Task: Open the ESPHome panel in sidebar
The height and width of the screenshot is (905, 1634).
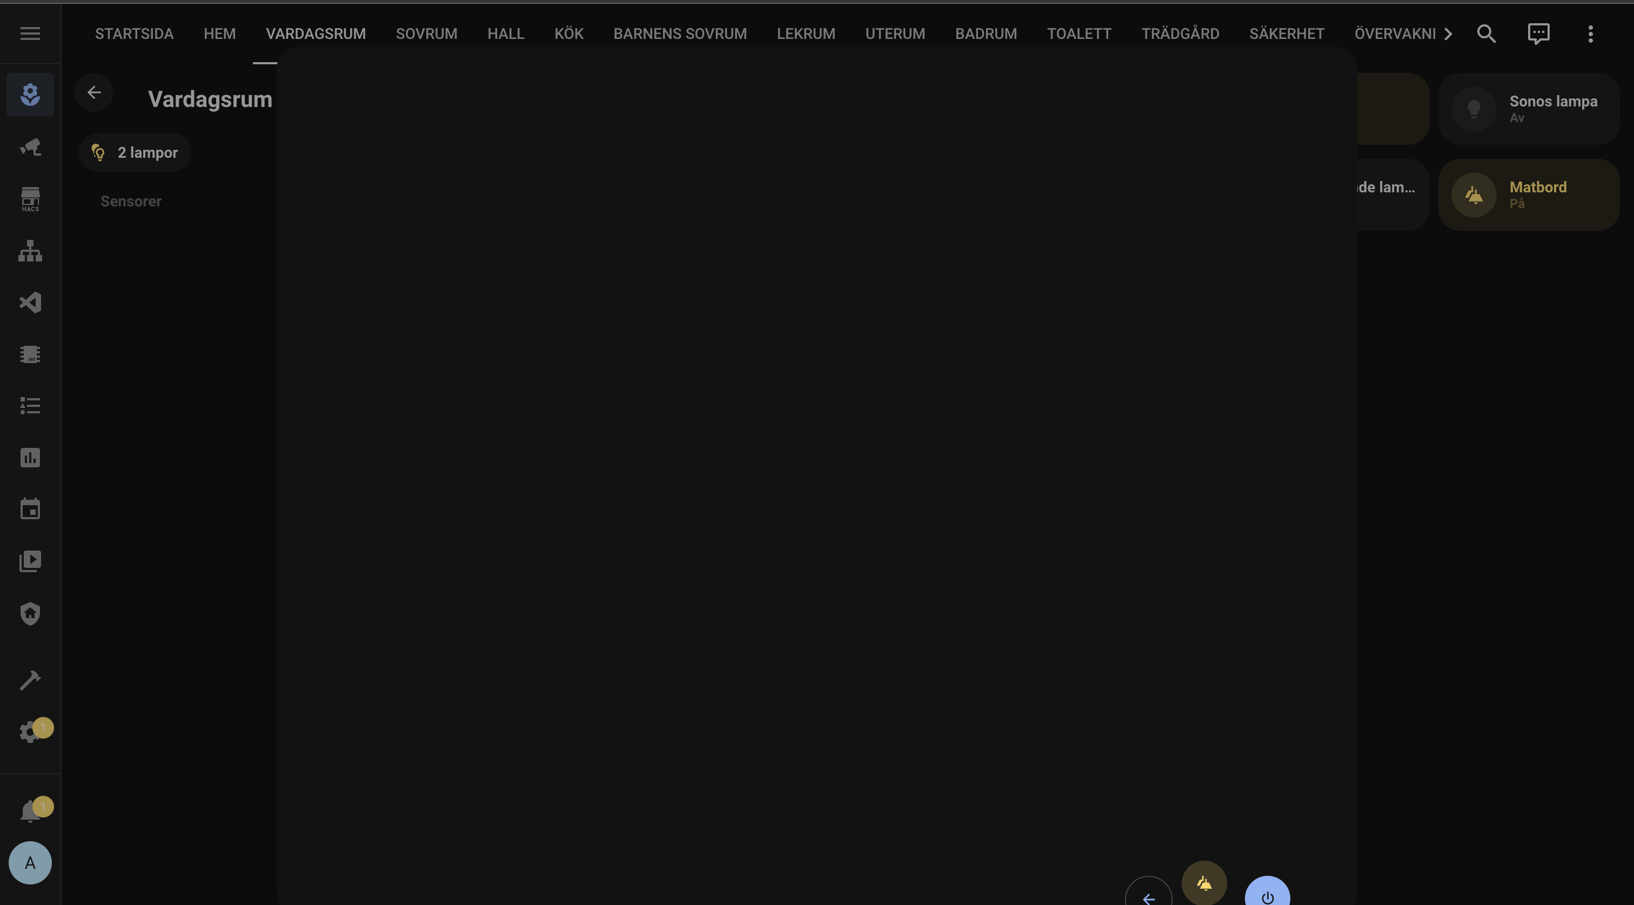Action: pos(30,354)
